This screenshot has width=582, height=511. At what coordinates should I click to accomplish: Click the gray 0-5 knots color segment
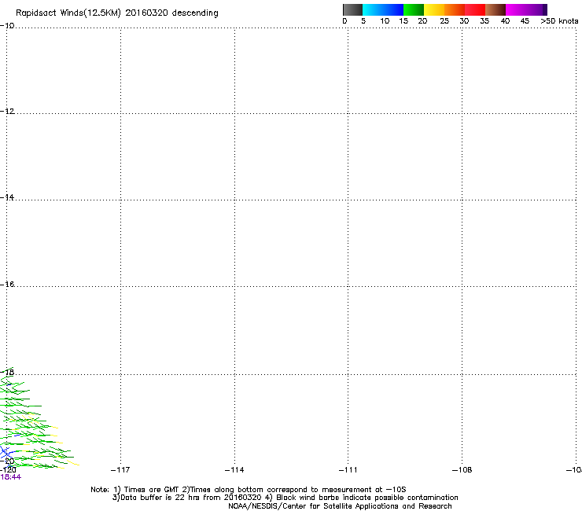click(352, 9)
